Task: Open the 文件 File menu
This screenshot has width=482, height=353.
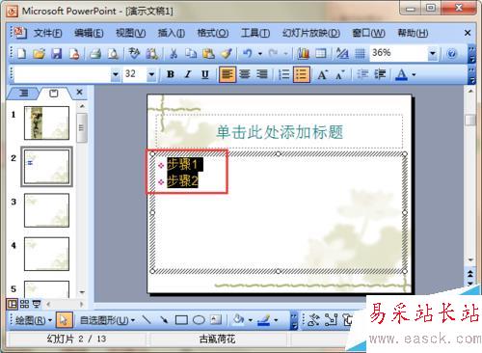Action: pos(48,33)
